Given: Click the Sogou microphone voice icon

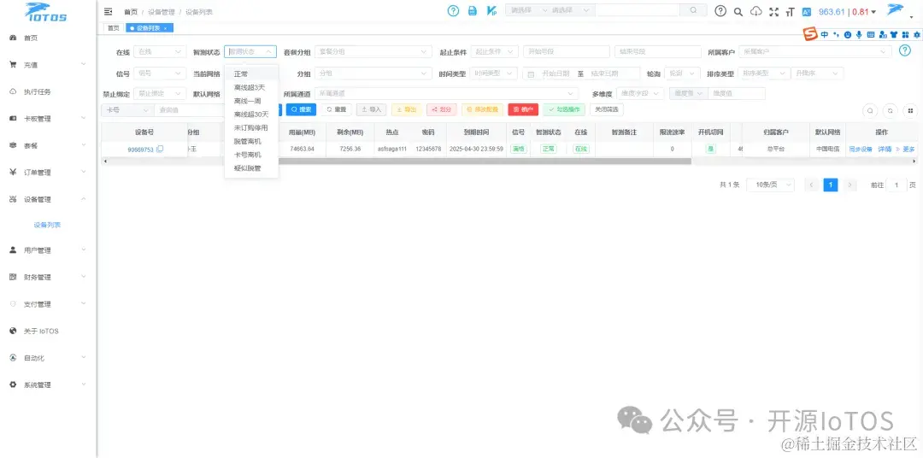Looking at the screenshot, I should pos(859,35).
